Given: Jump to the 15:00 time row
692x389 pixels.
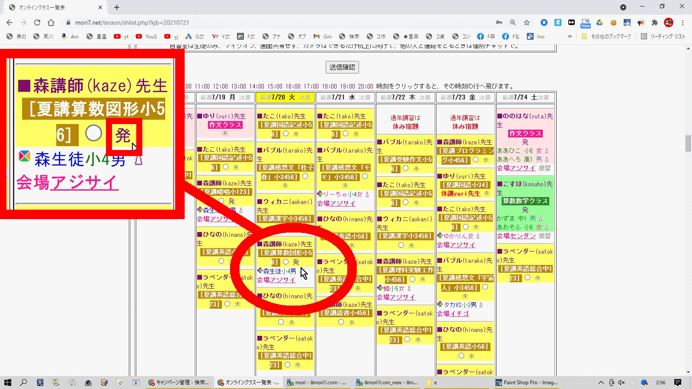Looking at the screenshot, I should 275,86.
